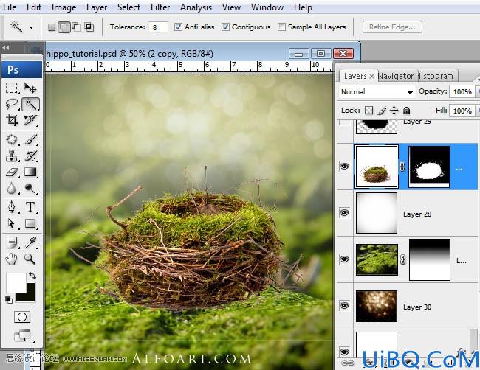Click the Refine Edge button
The image size is (480, 370).
392,27
